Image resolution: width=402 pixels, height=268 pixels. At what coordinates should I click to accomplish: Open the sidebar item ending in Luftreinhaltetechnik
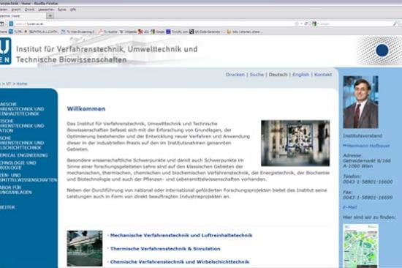(22, 109)
